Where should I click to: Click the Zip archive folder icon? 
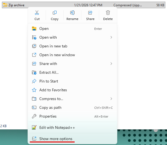[5, 5]
